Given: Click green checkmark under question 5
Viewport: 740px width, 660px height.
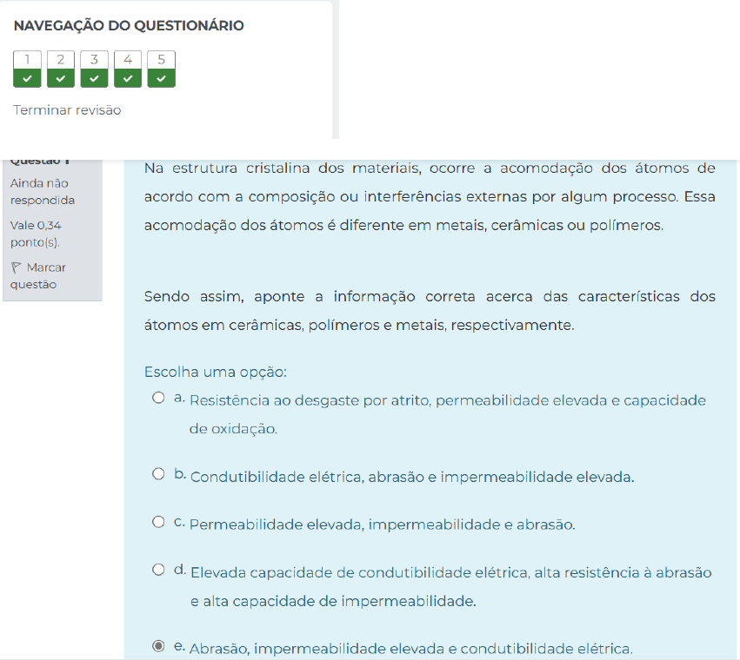Looking at the screenshot, I should (x=161, y=79).
